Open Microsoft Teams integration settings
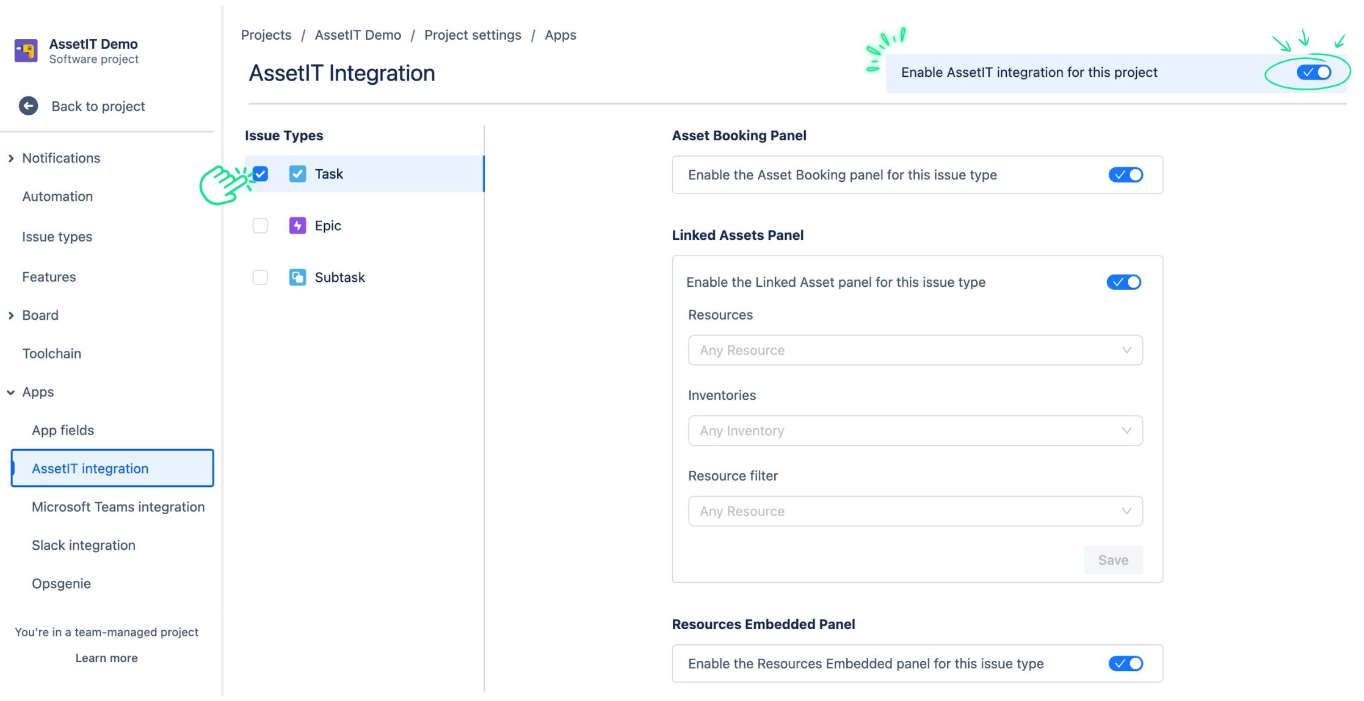 coord(118,506)
